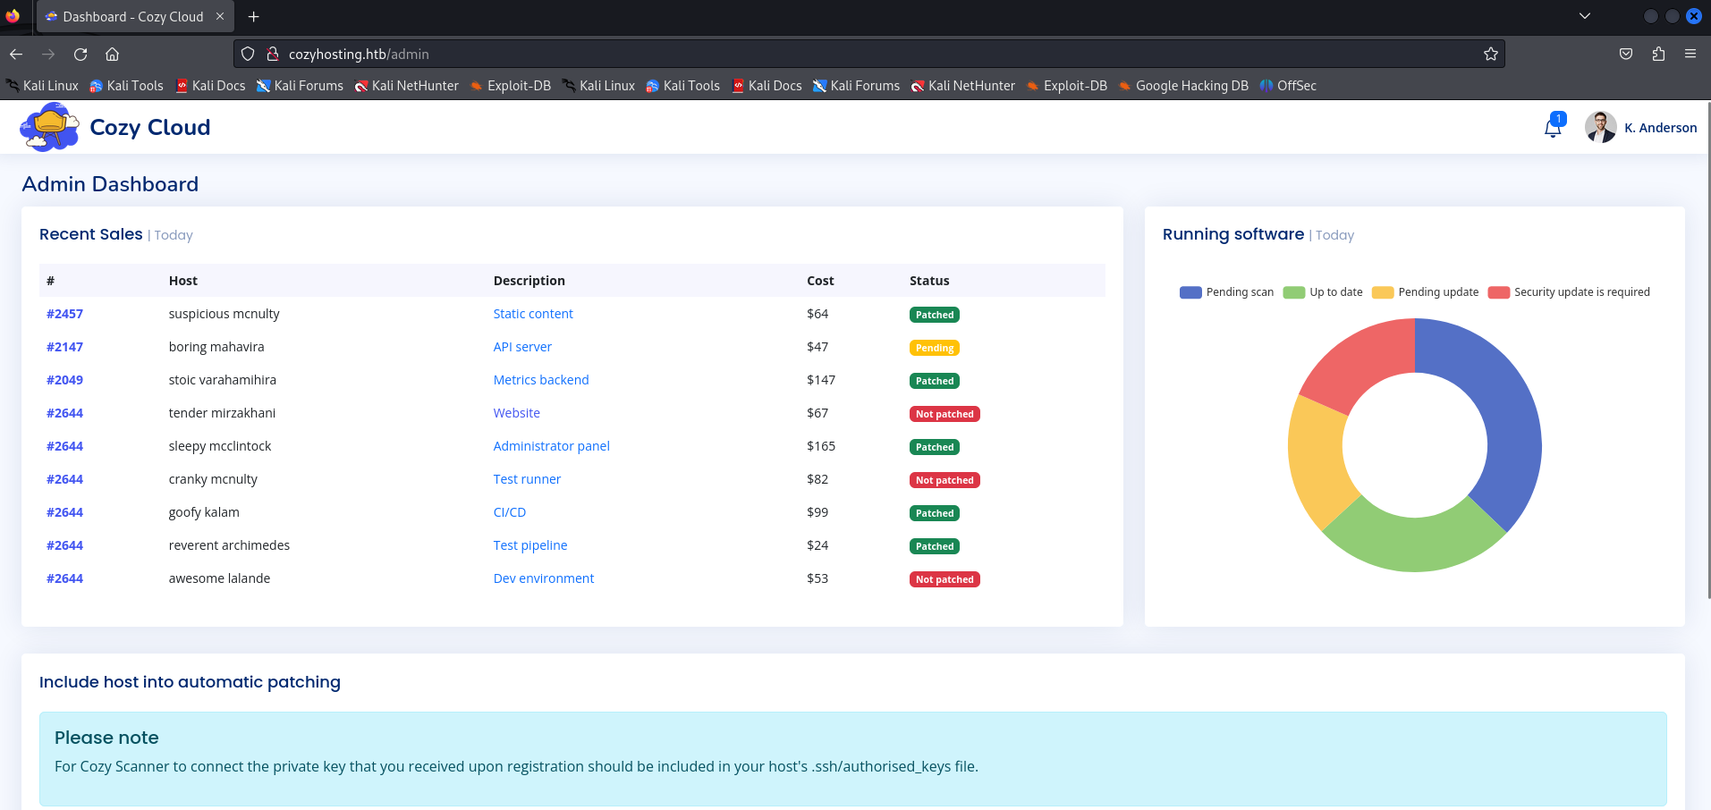
Task: Click the Host column header
Action: (x=183, y=281)
